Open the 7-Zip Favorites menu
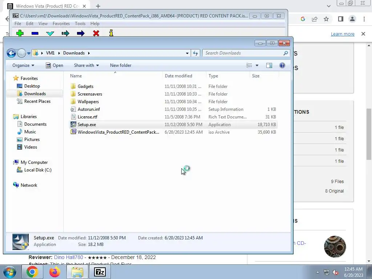The height and width of the screenshot is (279, 372). point(61,24)
